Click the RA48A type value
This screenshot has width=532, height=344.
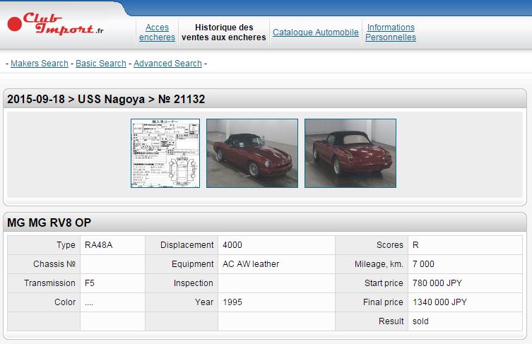pos(99,245)
